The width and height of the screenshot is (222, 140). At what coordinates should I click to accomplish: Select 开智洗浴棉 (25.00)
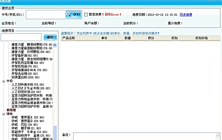point(25,74)
